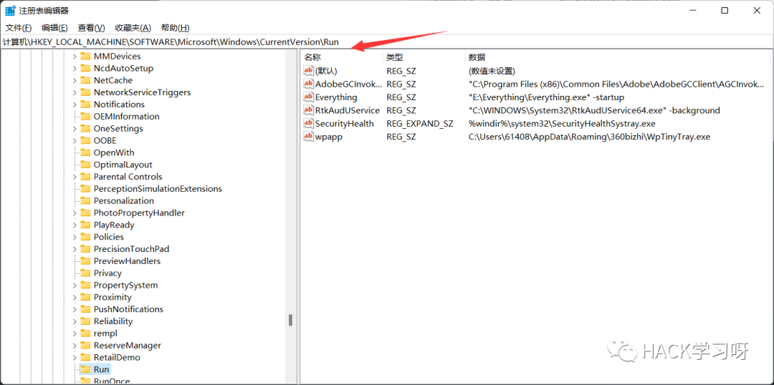
Task: Select the MMDevices folder icon
Action: pyautogui.click(x=85, y=57)
